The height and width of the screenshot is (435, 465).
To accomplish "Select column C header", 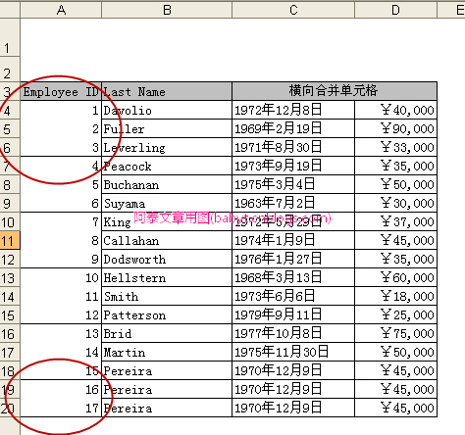I will point(293,10).
